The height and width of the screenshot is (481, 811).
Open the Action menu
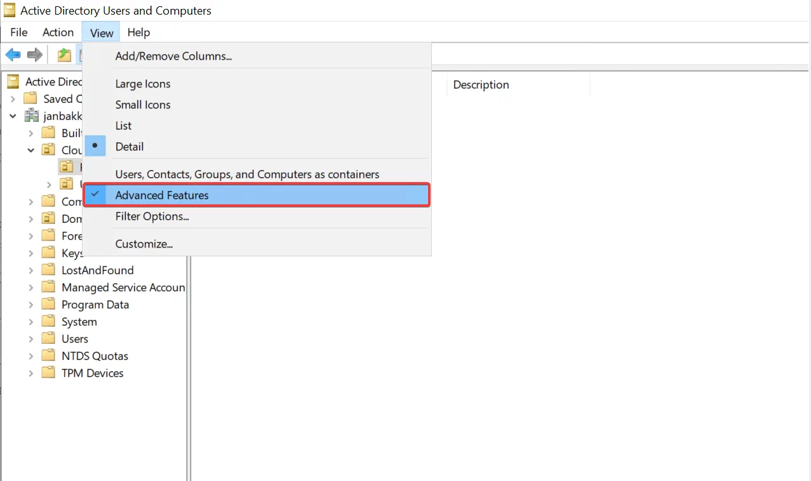(x=58, y=32)
